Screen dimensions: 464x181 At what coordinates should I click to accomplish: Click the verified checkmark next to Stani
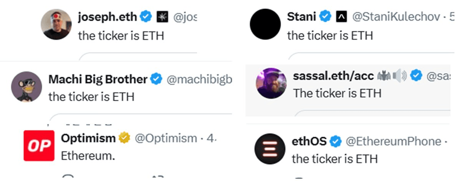326,17
